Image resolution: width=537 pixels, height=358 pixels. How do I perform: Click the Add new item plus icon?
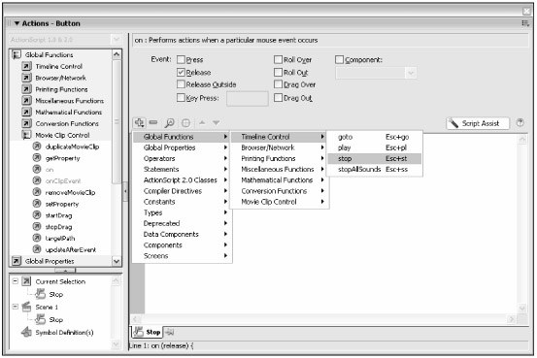[140, 122]
